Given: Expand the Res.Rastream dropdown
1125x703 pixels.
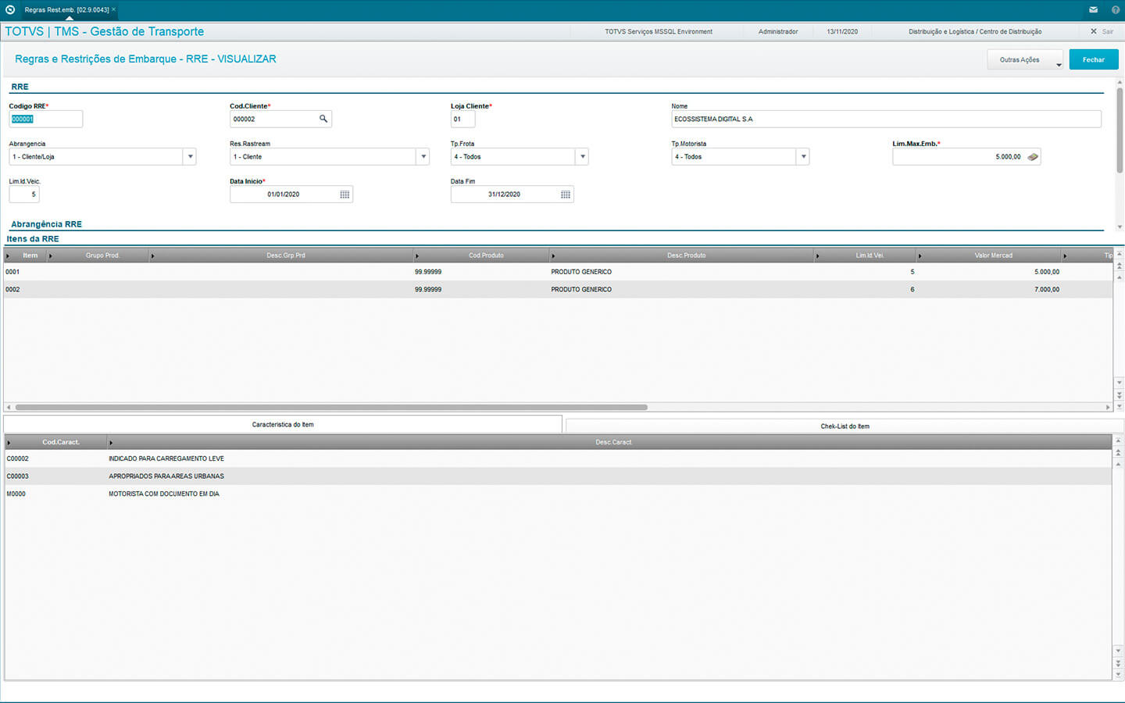Looking at the screenshot, I should pyautogui.click(x=423, y=157).
